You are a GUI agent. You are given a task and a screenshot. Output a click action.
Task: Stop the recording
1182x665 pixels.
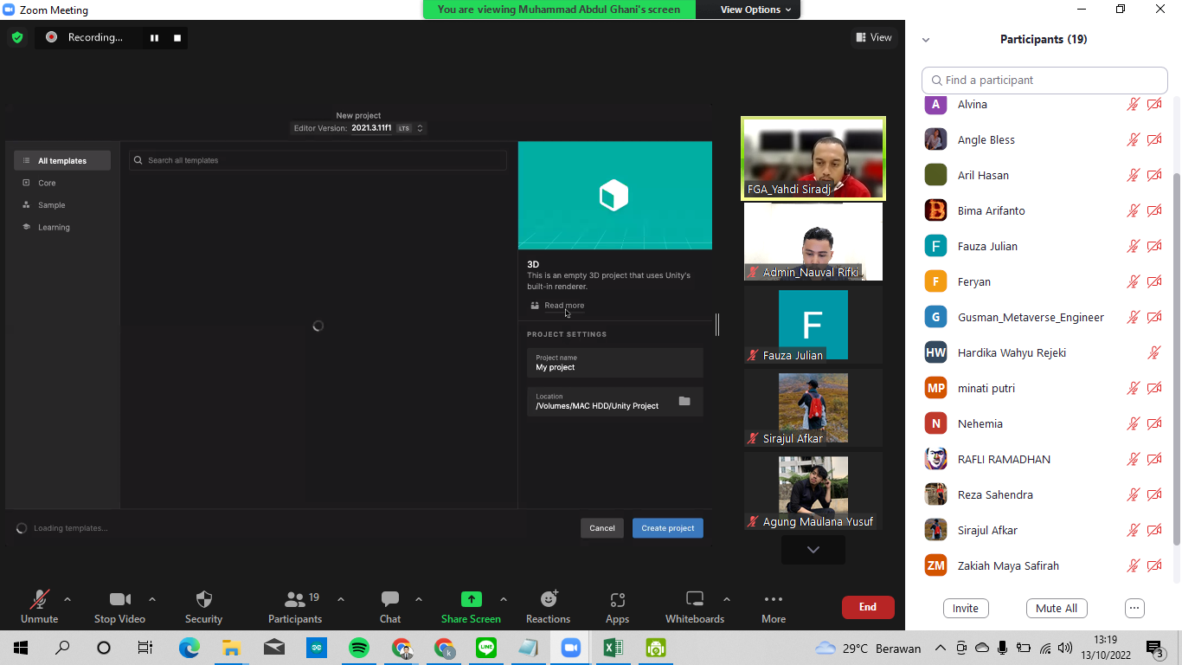(x=177, y=37)
